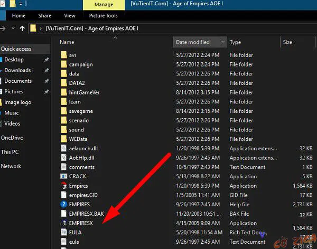This screenshot has width=317, height=249.
Task: Select the EMPIRESX application icon
Action: pos(63,223)
